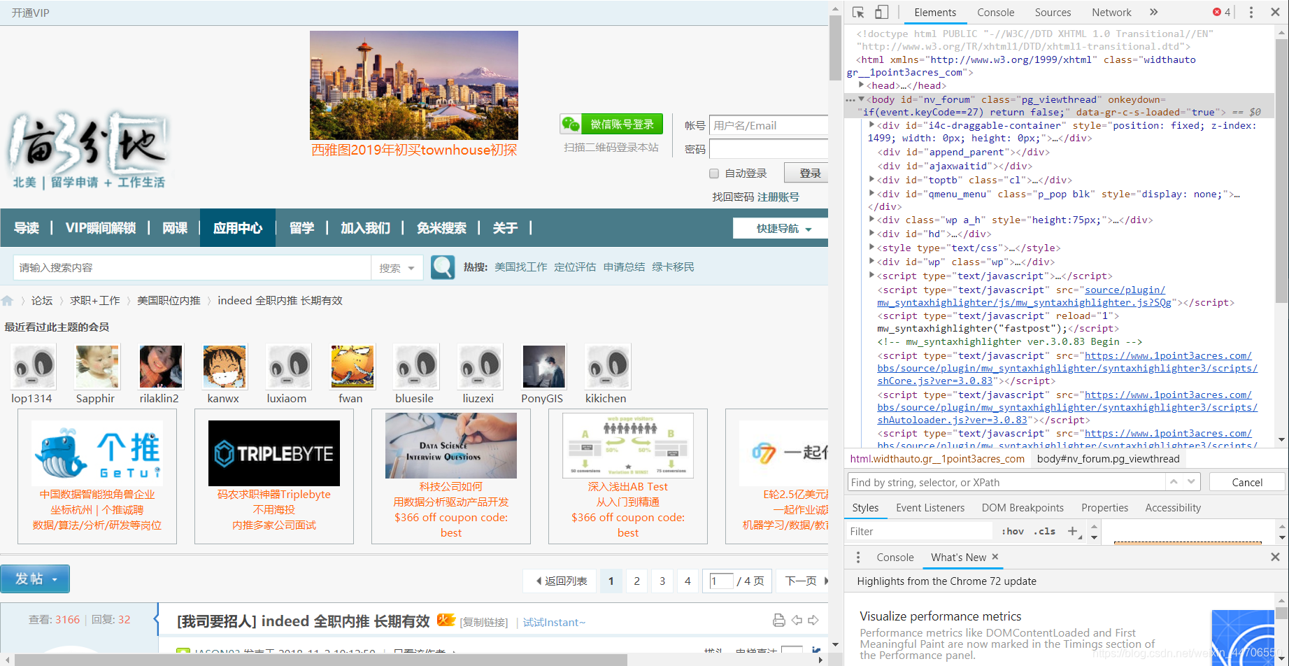Viewport: 1289px width, 666px height.
Task: Expand the div id toptb node
Action: 871,180
